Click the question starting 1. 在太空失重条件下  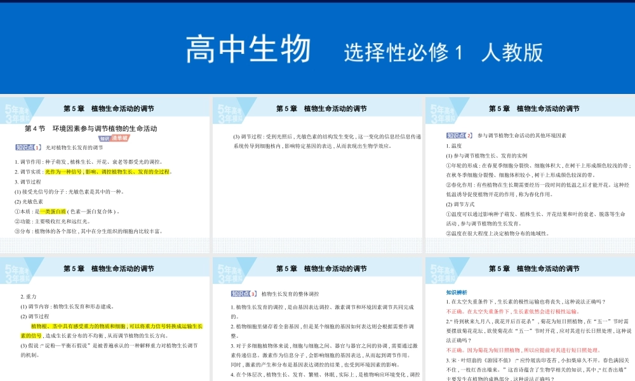point(526,302)
